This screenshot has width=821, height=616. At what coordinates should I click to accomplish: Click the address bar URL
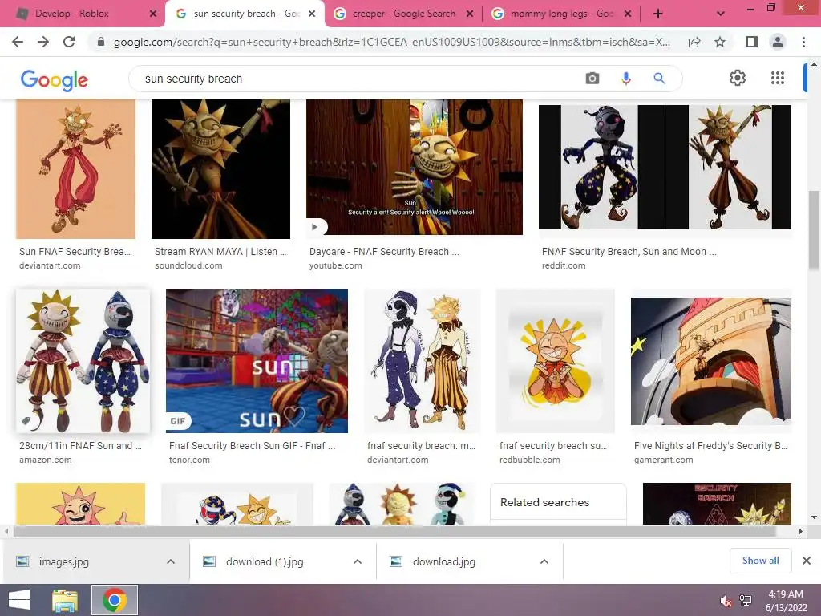(x=391, y=42)
